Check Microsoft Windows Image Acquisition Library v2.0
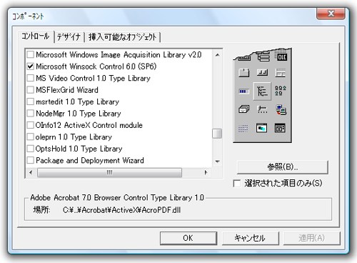The height and width of the screenshot is (263, 357). point(31,54)
